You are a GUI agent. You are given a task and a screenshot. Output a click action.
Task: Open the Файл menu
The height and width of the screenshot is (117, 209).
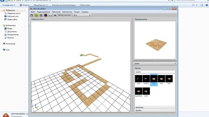click(x=33, y=12)
